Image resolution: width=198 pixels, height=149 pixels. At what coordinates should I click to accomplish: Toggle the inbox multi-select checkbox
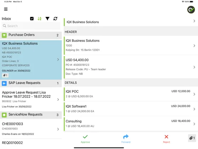coord(32,19)
